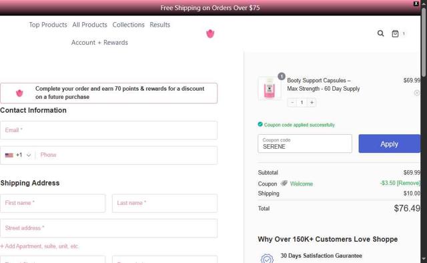Viewport: 427px width, 263px height.
Task: Click the rewards points tulip icon
Action: [19, 93]
